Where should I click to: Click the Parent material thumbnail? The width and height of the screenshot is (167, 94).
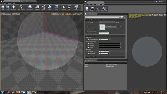pyautogui.click(x=102, y=27)
